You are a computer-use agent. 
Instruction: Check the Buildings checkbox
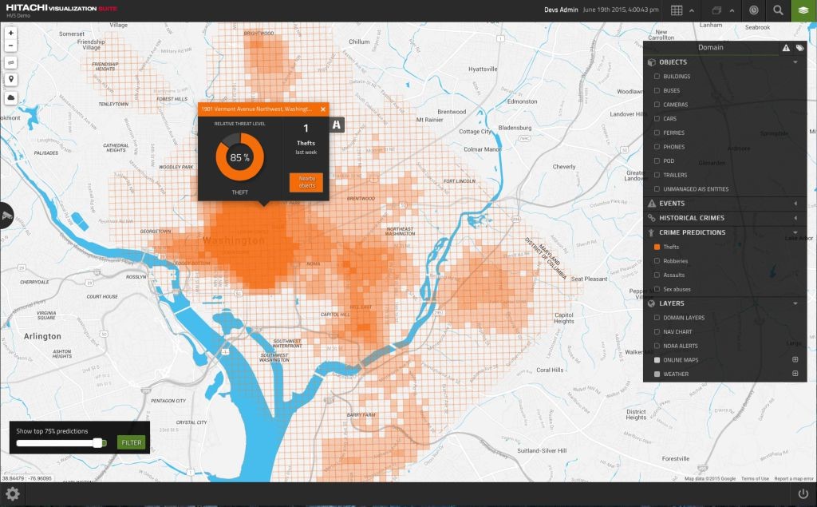click(x=657, y=77)
